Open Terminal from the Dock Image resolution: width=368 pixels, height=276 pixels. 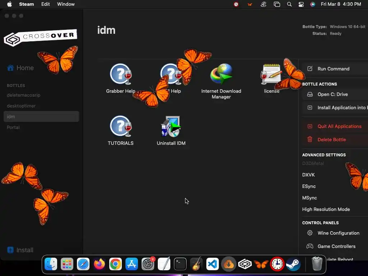point(180,264)
